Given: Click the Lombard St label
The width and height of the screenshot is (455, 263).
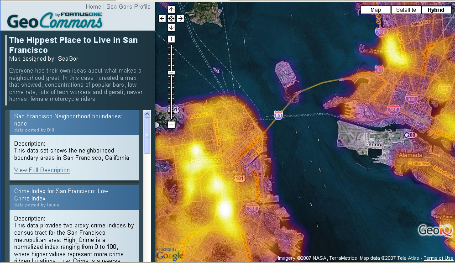Looking at the screenshot, I should click(x=201, y=115).
